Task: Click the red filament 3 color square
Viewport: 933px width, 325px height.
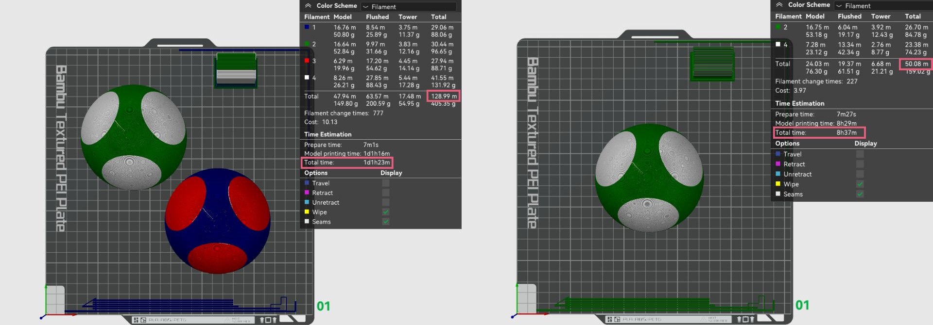Action: (x=307, y=61)
